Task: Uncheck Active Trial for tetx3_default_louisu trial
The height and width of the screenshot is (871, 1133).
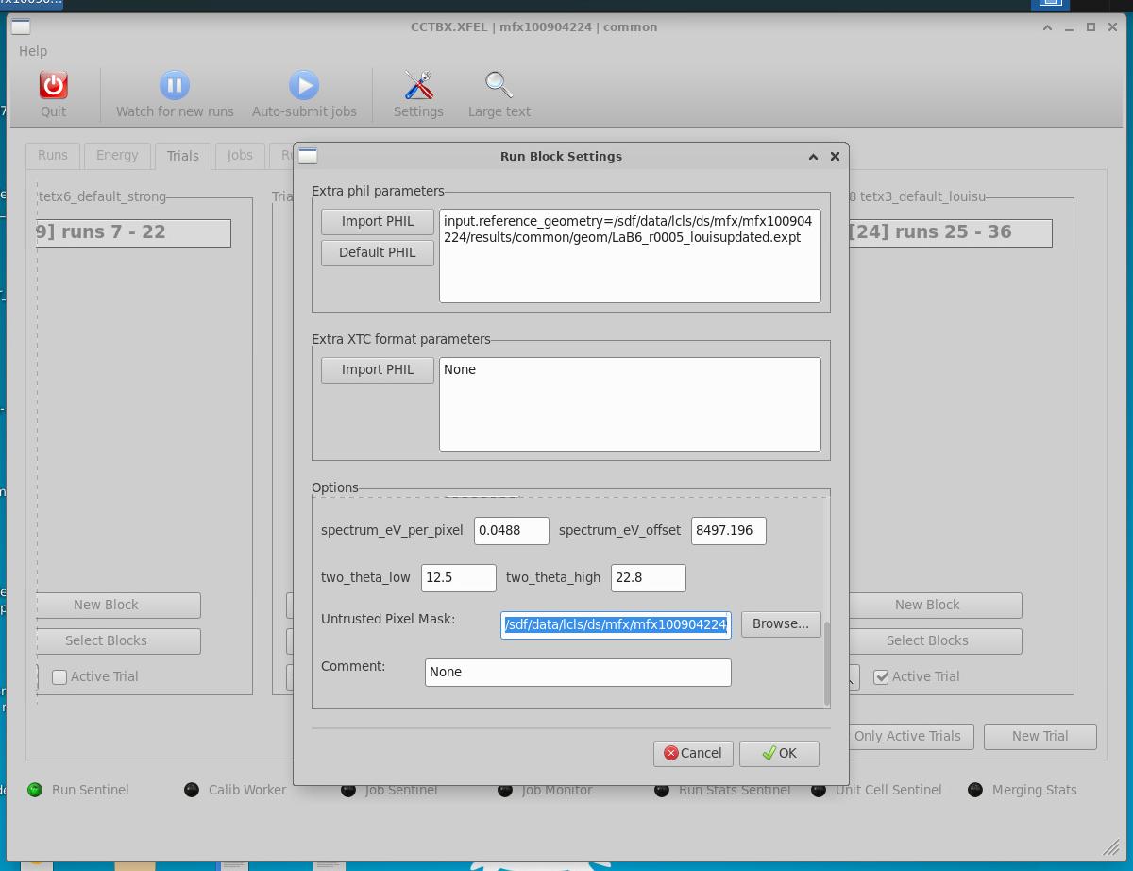Action: tap(881, 676)
